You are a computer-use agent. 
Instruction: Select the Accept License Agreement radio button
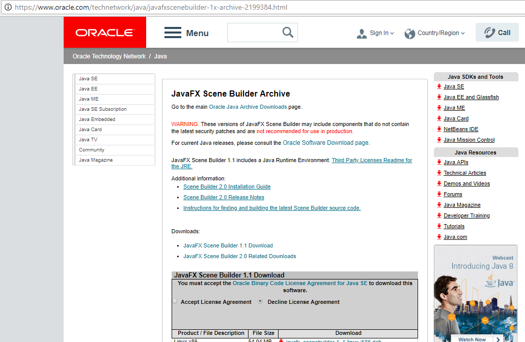pos(175,301)
